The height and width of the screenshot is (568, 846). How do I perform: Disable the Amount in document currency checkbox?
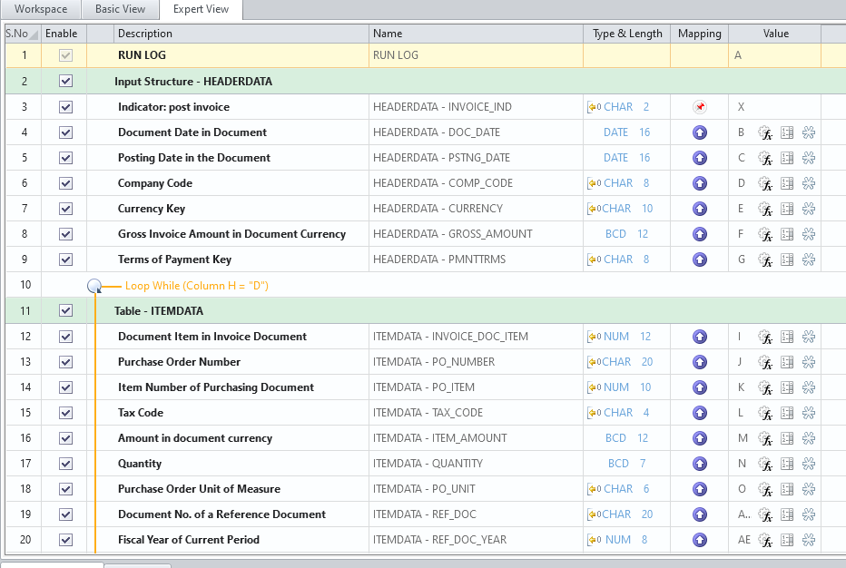[66, 438]
